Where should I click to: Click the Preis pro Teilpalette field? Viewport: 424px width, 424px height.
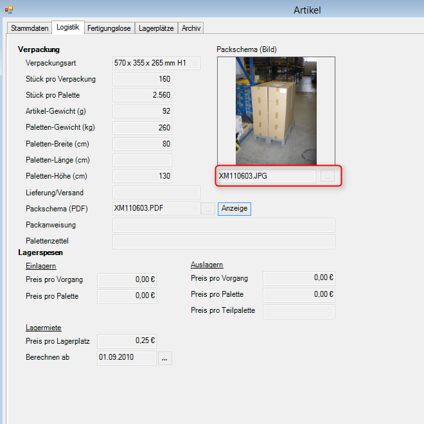(299, 312)
